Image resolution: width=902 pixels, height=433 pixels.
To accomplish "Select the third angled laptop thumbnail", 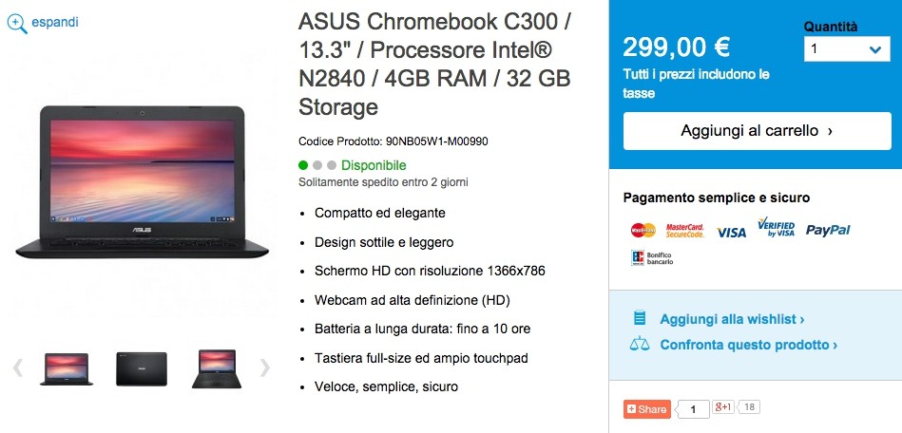I will pos(215,368).
